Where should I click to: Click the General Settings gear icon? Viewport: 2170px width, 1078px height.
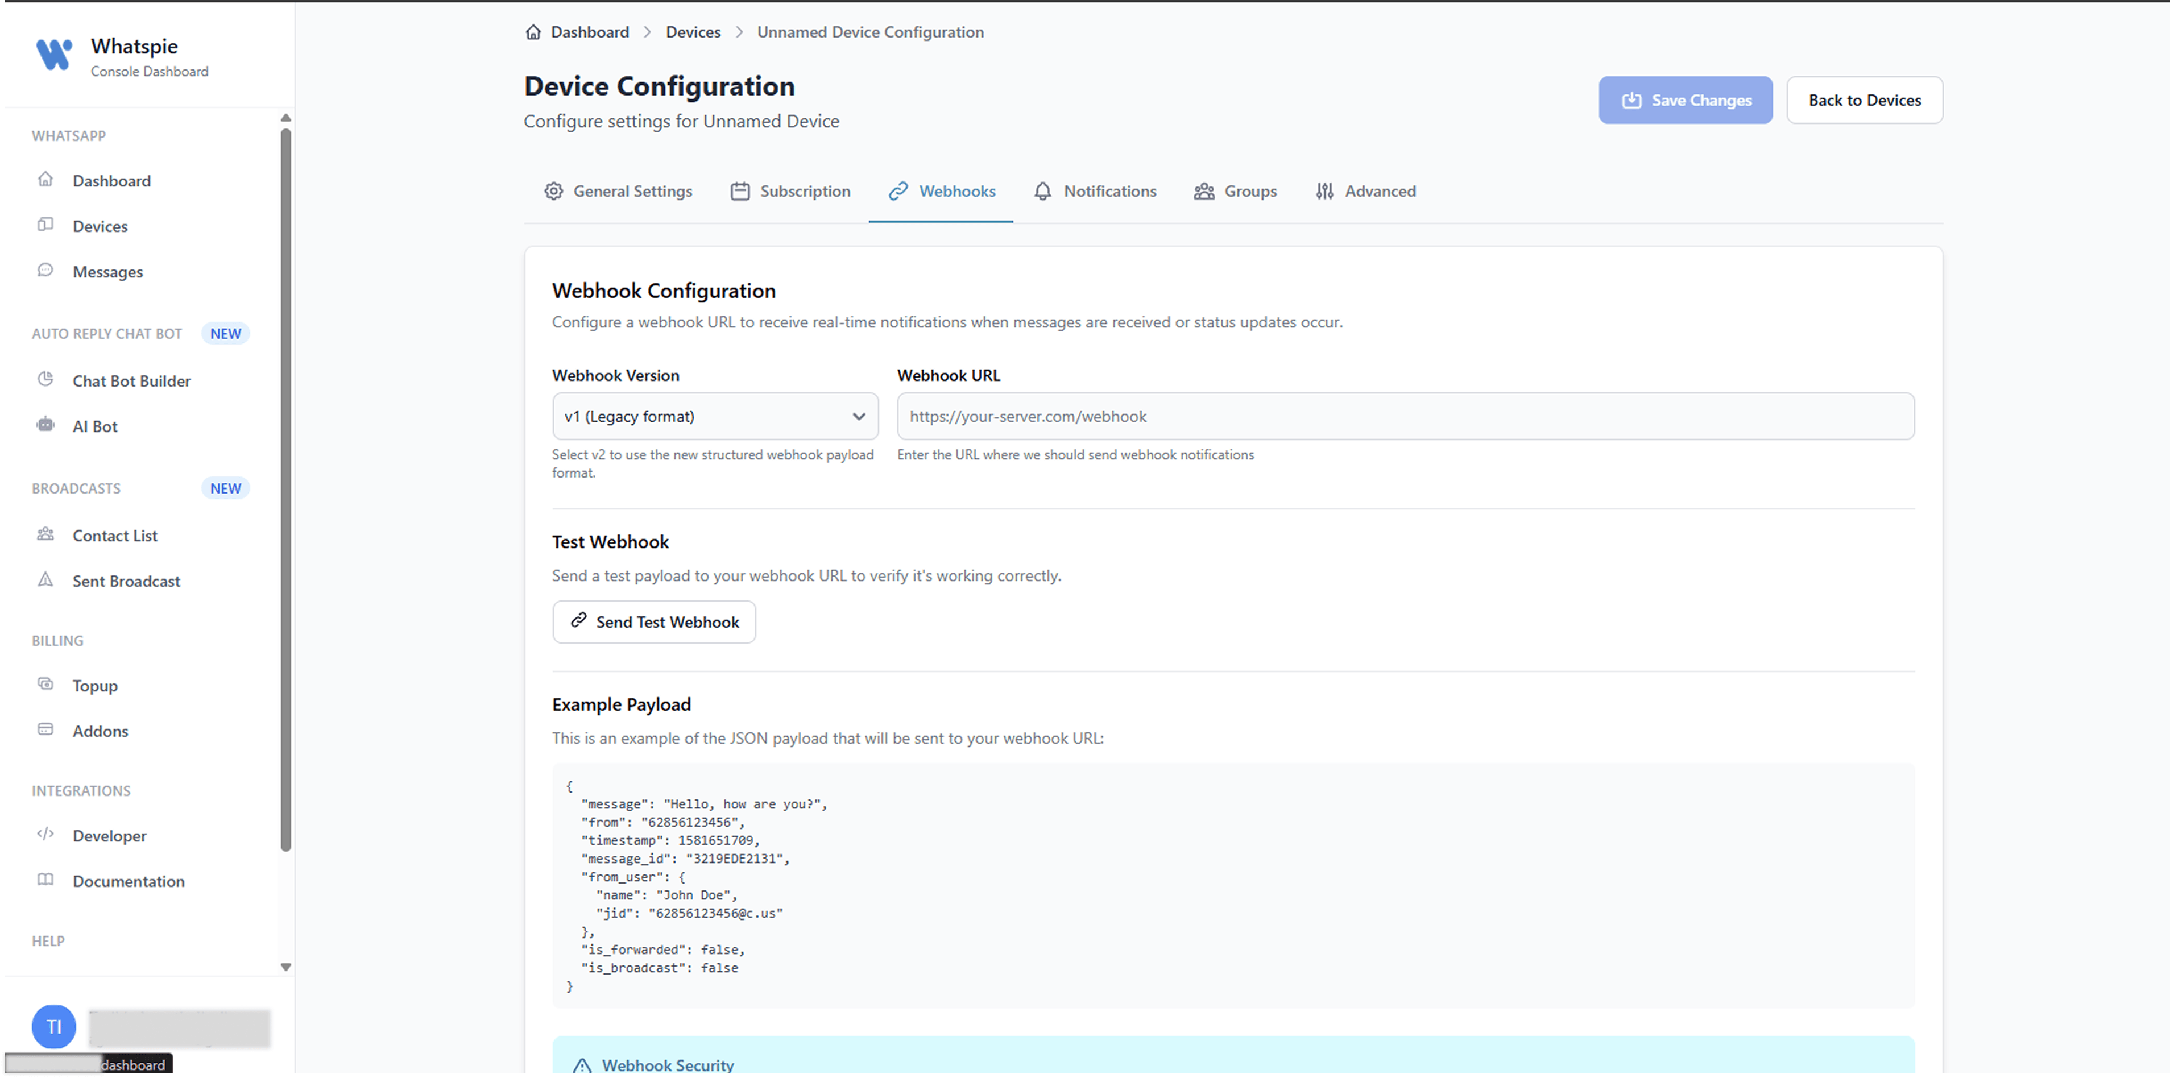(553, 191)
